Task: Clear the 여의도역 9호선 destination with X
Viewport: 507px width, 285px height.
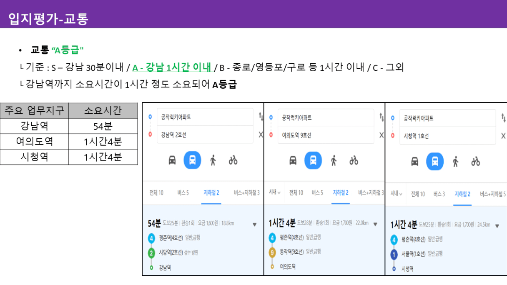Action: pos(382,135)
